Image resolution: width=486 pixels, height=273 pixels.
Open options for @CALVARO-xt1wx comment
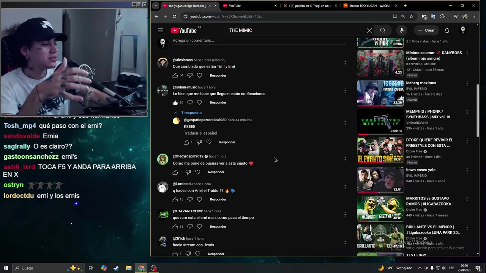tap(345, 215)
